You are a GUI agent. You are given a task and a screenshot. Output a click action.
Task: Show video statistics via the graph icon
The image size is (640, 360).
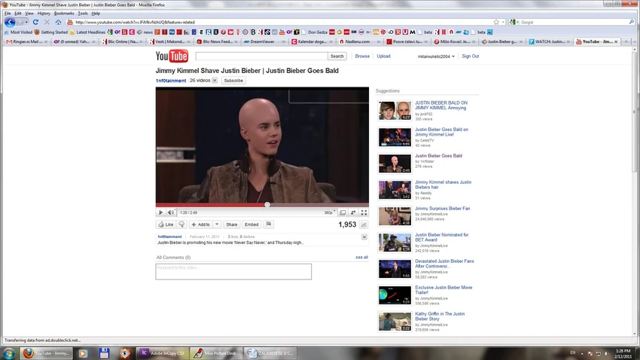pos(363,224)
